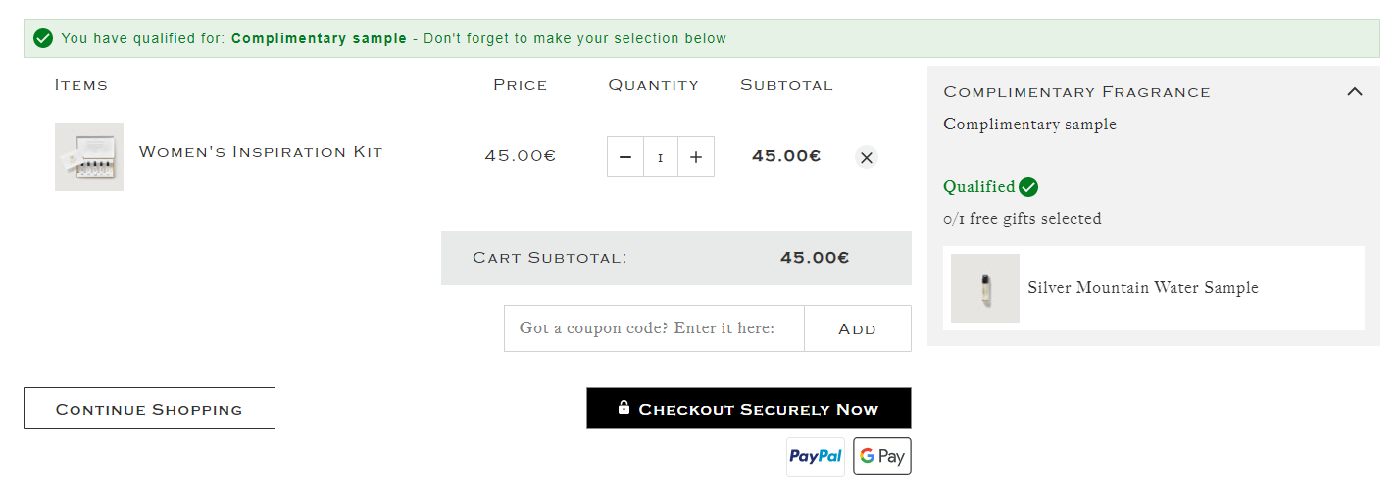This screenshot has height=502, width=1398.
Task: Click Continue Shopping button
Action: [149, 409]
